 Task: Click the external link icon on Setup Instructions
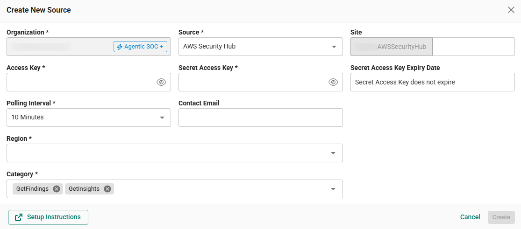pos(19,217)
